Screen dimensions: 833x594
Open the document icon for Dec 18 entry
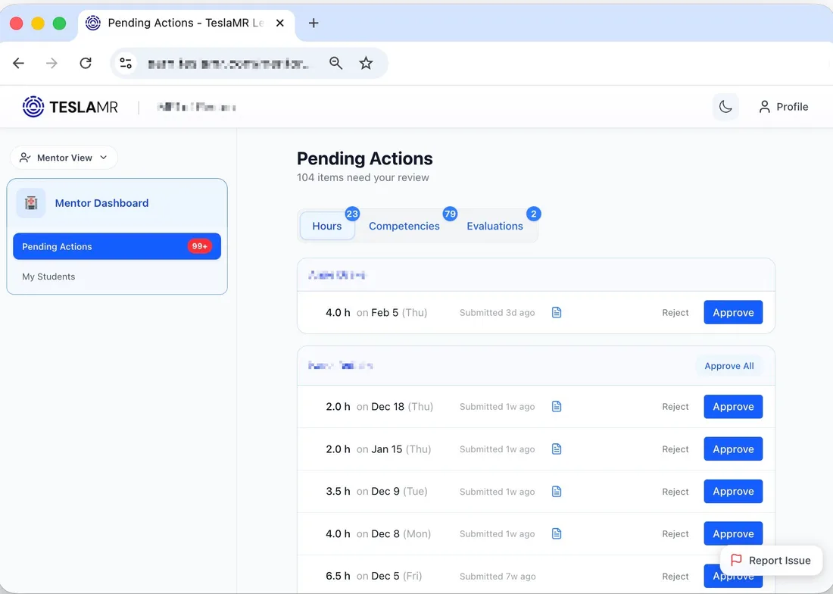point(557,407)
